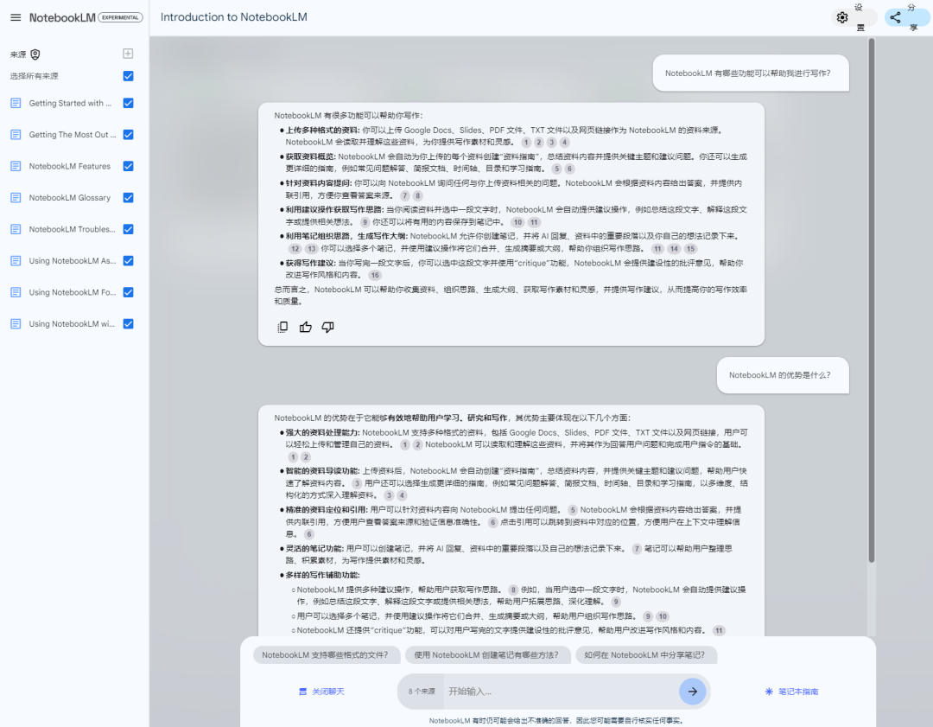Click the notebook title Introduction to NotebookLM

click(x=234, y=17)
